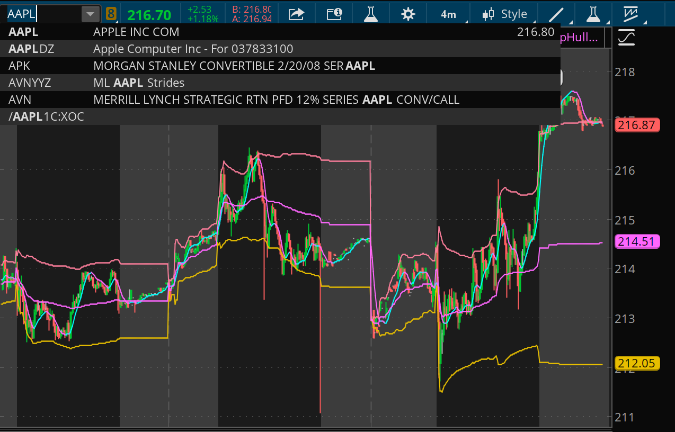Select /AAPL1C:XOC suggestion

[x=280, y=116]
